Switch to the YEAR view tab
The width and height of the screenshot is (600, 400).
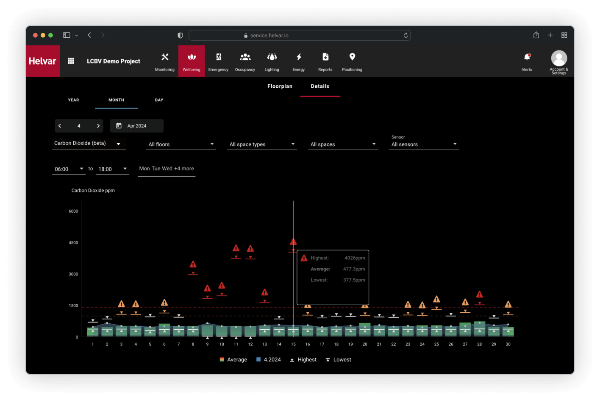pyautogui.click(x=73, y=100)
